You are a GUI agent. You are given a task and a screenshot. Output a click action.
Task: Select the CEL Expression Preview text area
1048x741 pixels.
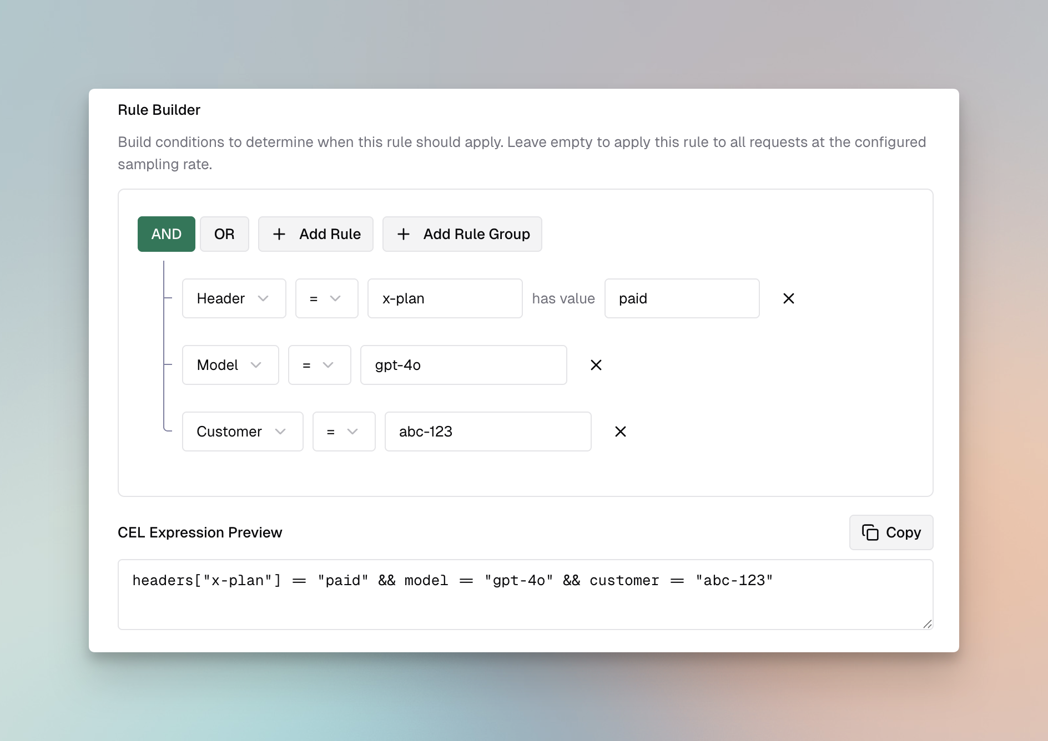pyautogui.click(x=525, y=593)
